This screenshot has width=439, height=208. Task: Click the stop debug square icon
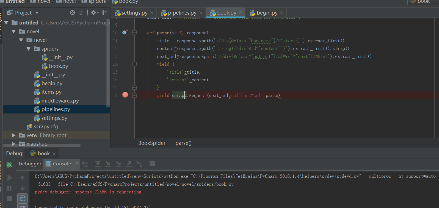(9, 198)
